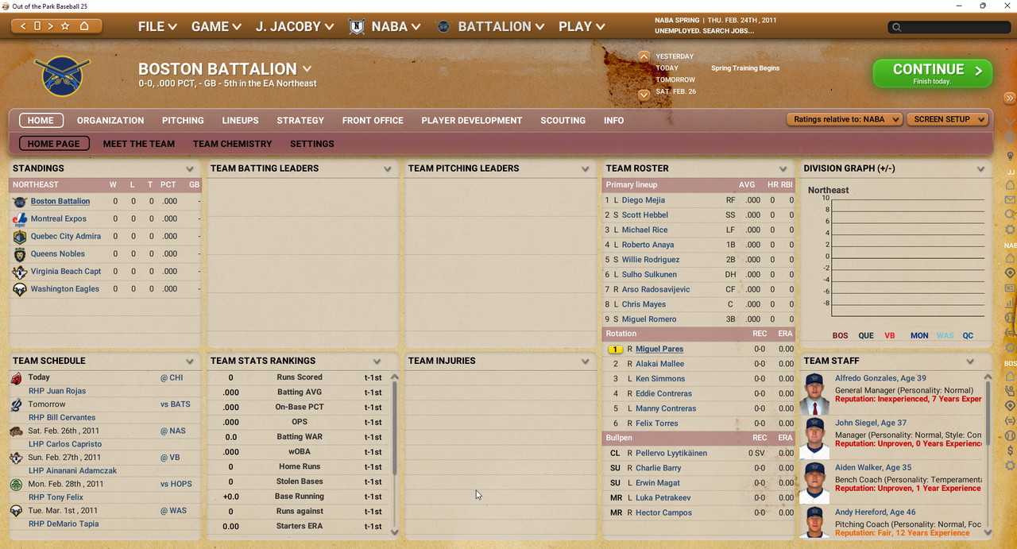The image size is (1017, 549).
Task: Expand the right sidebar with double-arrow icon
Action: (x=1010, y=98)
